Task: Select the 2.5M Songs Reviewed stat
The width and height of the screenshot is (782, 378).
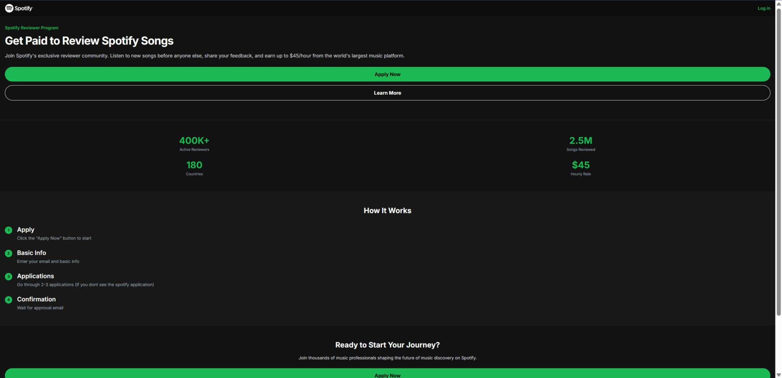Action: [x=580, y=141]
